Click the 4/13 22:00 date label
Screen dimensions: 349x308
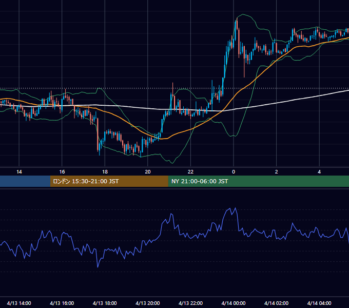(190, 303)
